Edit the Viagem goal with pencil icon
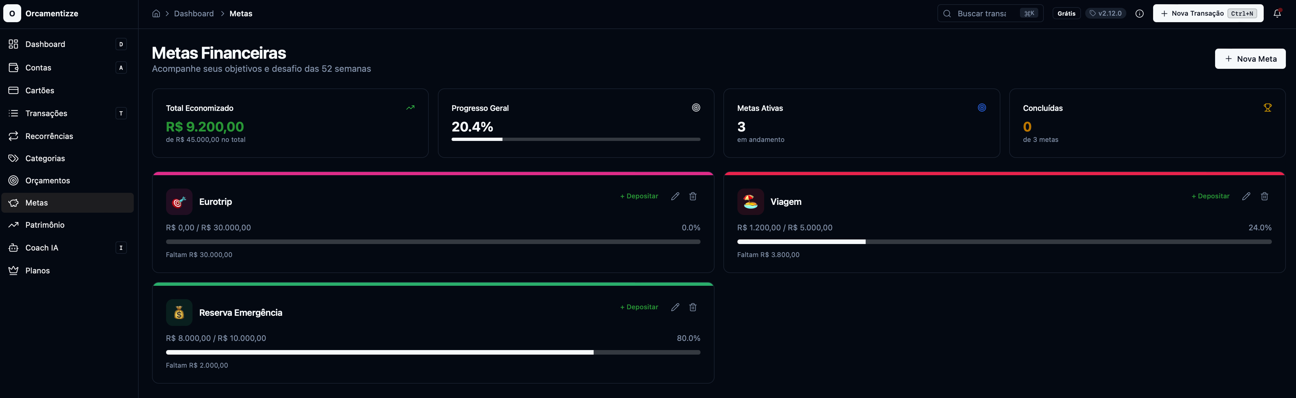This screenshot has height=398, width=1296. [x=1246, y=196]
